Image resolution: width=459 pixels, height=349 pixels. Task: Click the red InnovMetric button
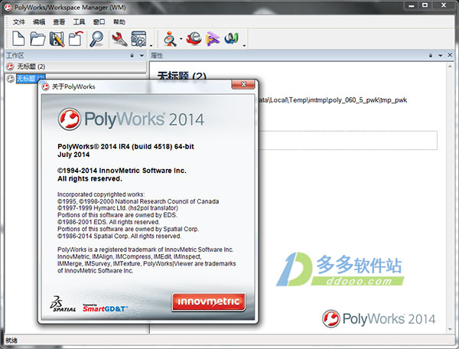pyautogui.click(x=208, y=302)
